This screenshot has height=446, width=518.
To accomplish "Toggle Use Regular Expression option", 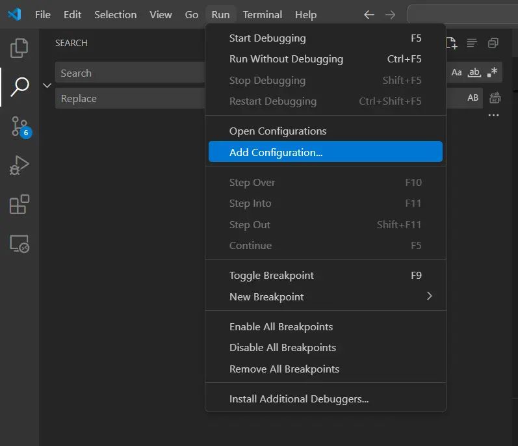I will tap(492, 72).
